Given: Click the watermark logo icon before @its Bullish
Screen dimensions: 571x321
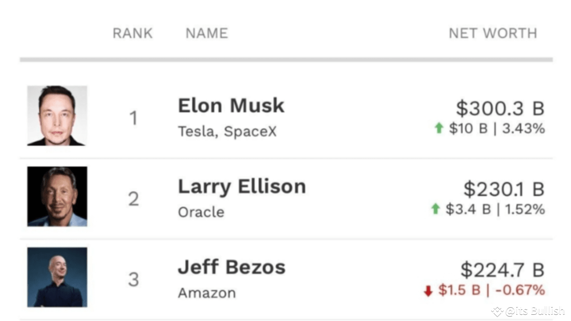Looking at the screenshot, I should click(497, 311).
